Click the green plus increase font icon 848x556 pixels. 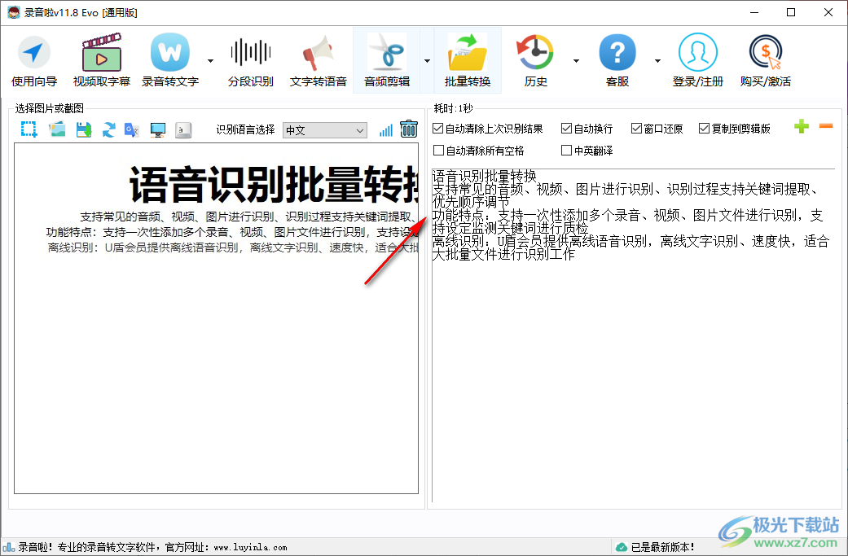click(x=802, y=126)
